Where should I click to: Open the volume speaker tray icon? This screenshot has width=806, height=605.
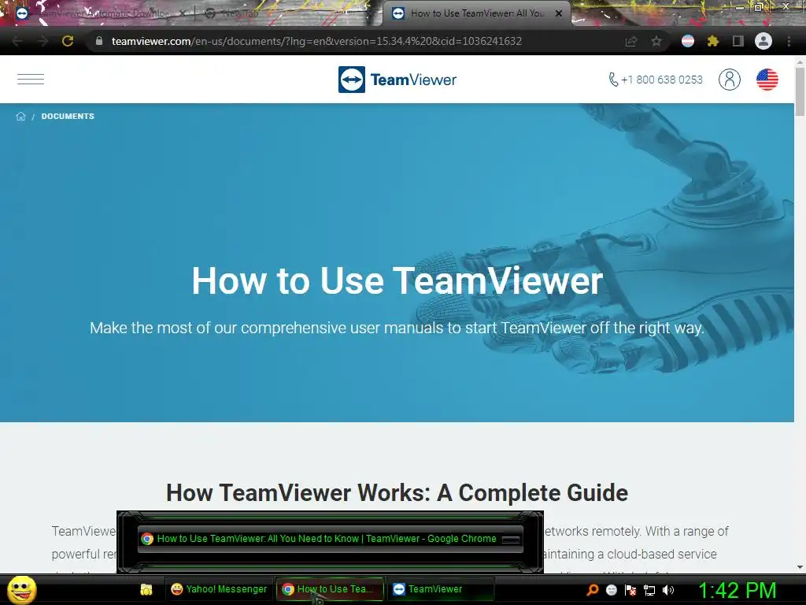point(668,590)
